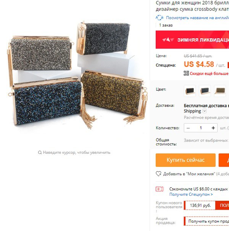Click the main product image of clutches

(74, 75)
